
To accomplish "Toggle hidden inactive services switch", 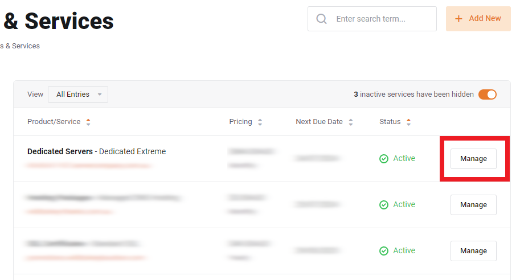I will [488, 94].
